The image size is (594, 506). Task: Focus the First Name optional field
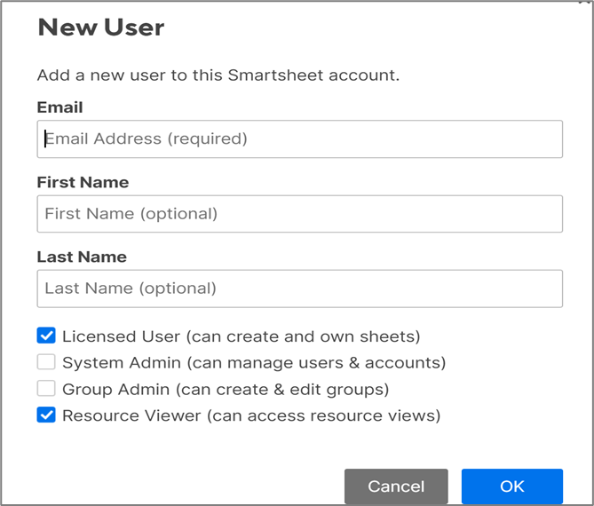click(x=299, y=214)
